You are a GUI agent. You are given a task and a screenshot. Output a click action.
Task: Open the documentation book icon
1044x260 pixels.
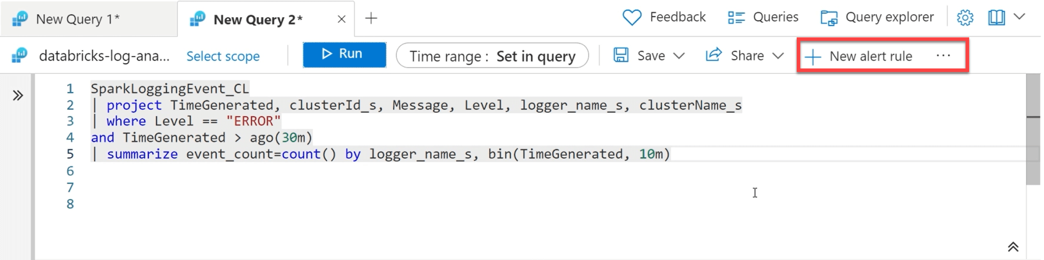(997, 18)
